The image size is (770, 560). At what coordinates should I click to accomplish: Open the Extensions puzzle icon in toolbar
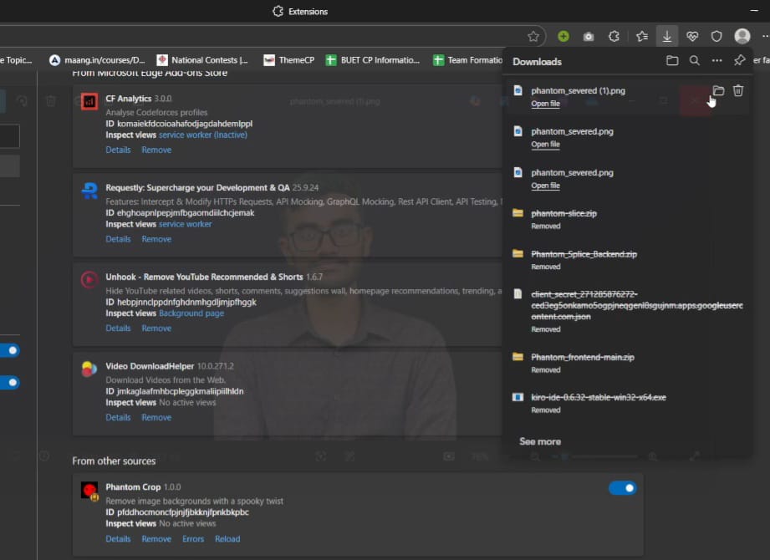614,36
